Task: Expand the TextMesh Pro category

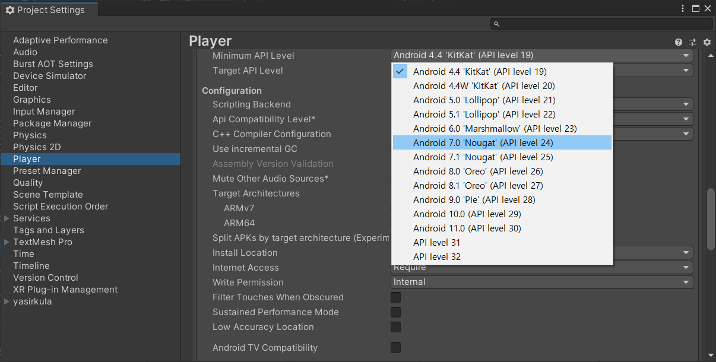Action: tap(7, 242)
